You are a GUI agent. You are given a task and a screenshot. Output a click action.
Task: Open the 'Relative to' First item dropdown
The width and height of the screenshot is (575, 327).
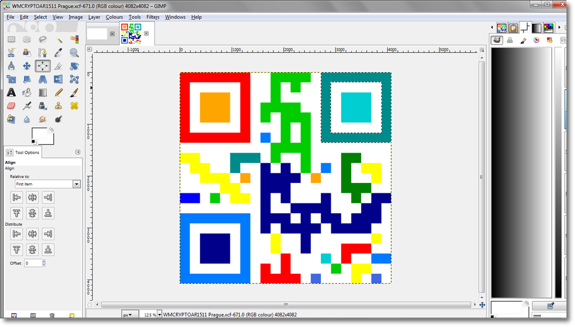(47, 184)
